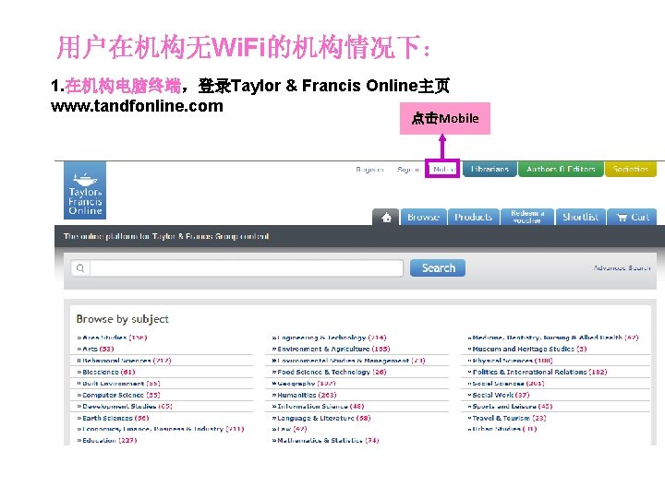The width and height of the screenshot is (665, 498).
Task: Focus the search text field
Action: [x=247, y=268]
